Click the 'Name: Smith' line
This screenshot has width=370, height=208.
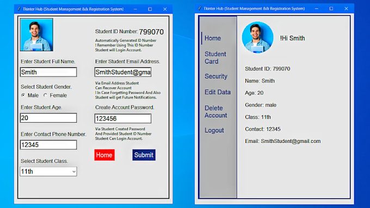coord(260,81)
